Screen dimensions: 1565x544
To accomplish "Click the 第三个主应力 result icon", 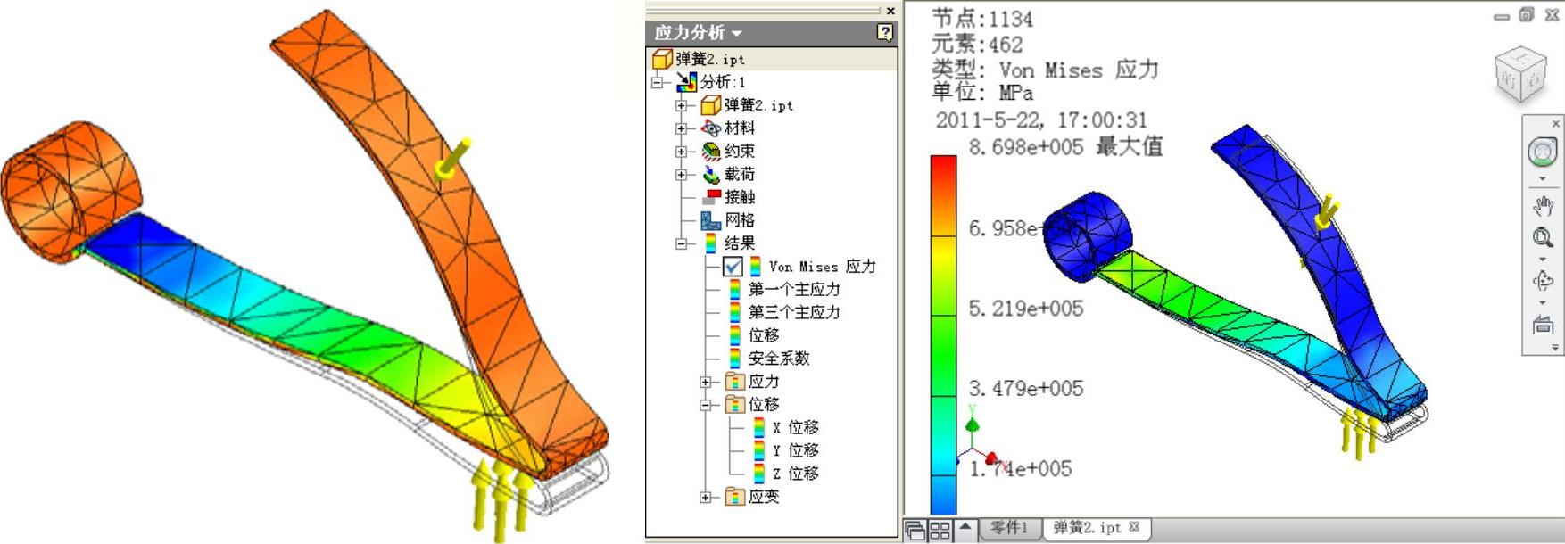I will tap(734, 312).
